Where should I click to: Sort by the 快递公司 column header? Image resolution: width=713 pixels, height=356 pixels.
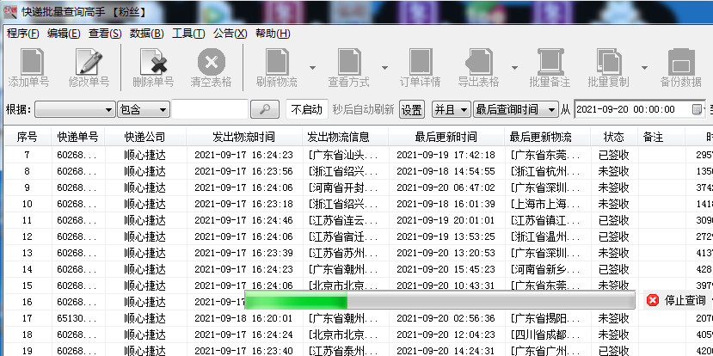tap(145, 137)
